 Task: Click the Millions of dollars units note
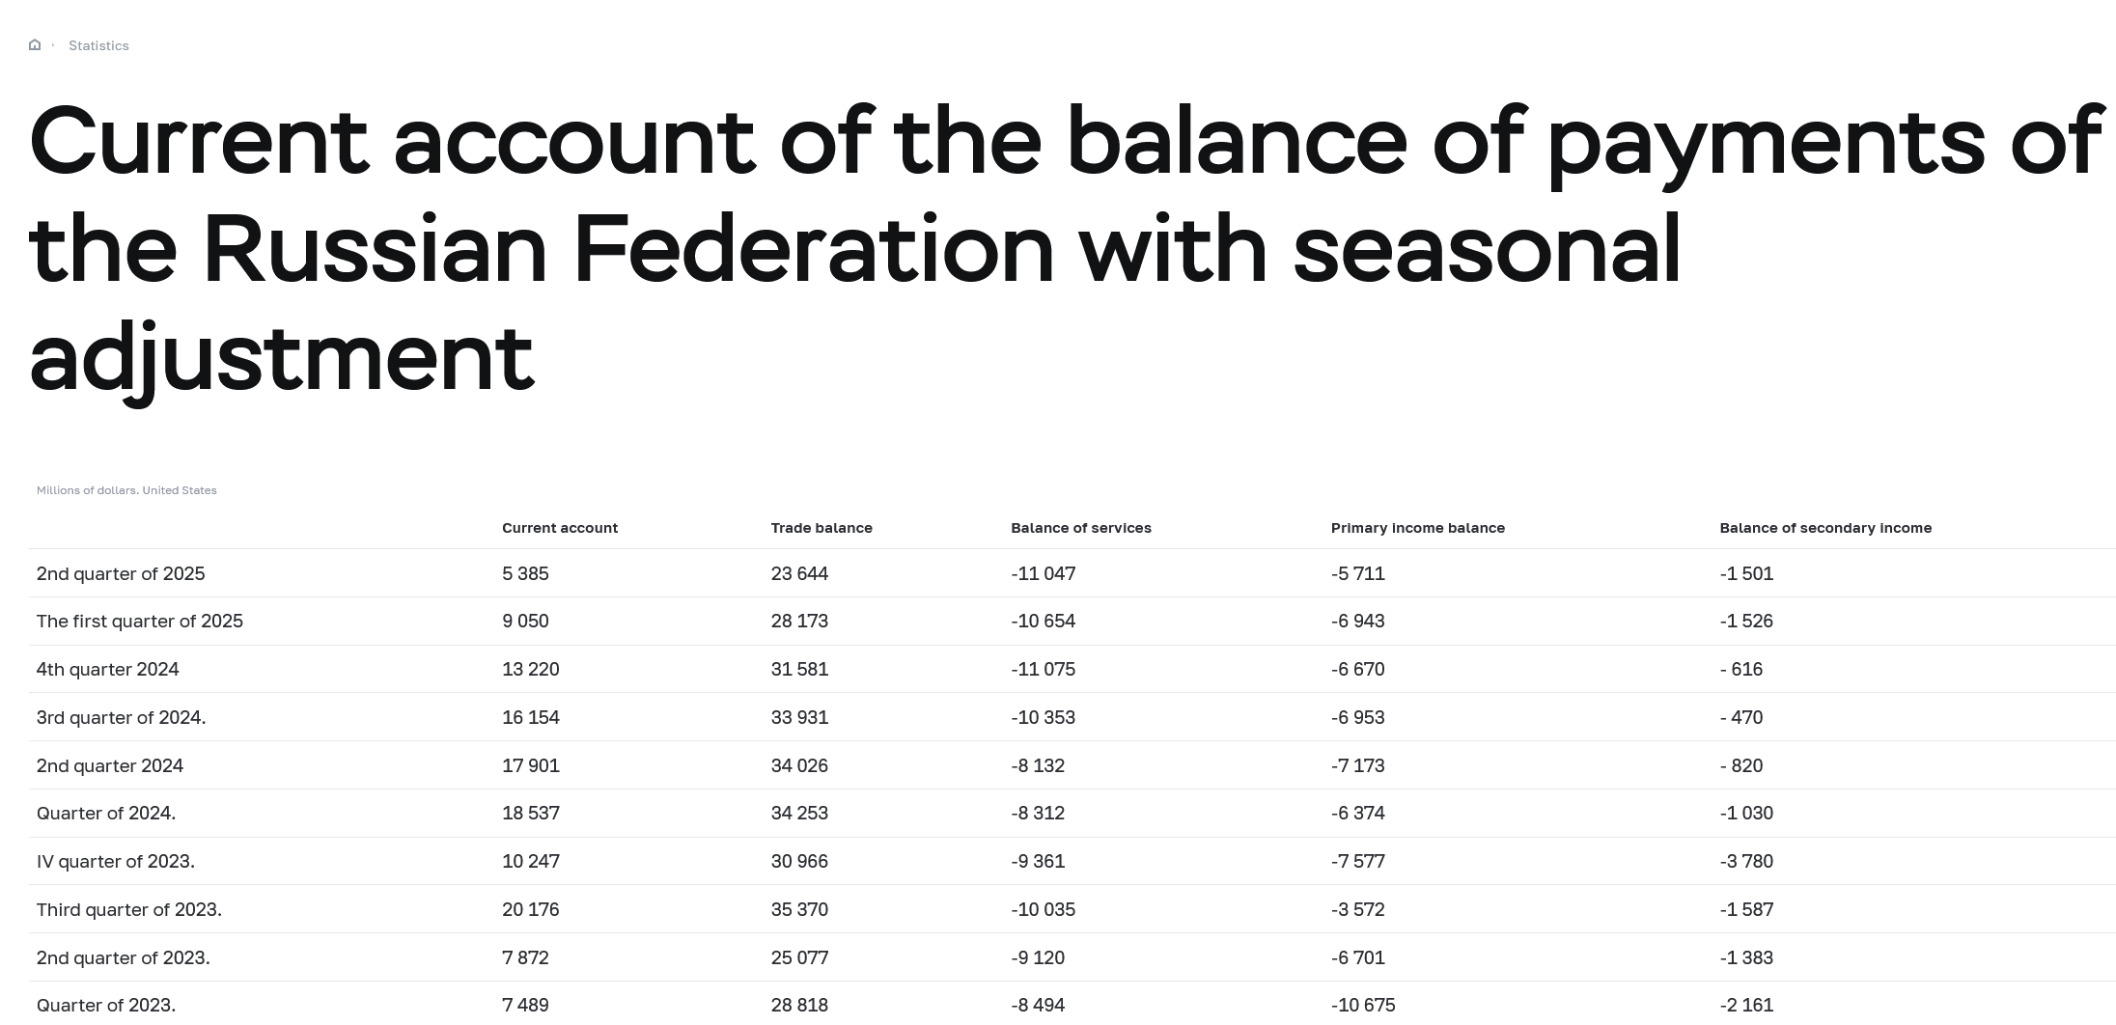tap(126, 490)
